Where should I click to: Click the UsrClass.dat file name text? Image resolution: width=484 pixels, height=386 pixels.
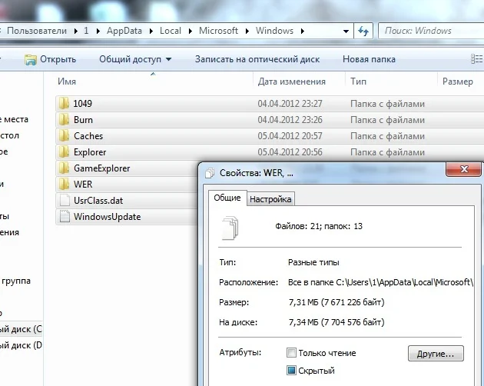click(98, 201)
